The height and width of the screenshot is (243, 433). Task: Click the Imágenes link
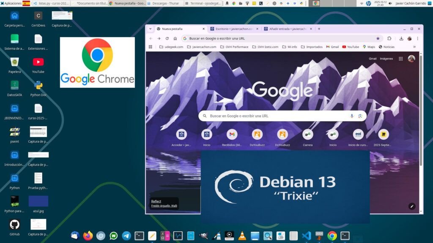[386, 59]
